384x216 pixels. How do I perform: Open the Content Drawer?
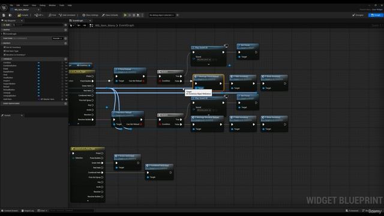point(10,211)
